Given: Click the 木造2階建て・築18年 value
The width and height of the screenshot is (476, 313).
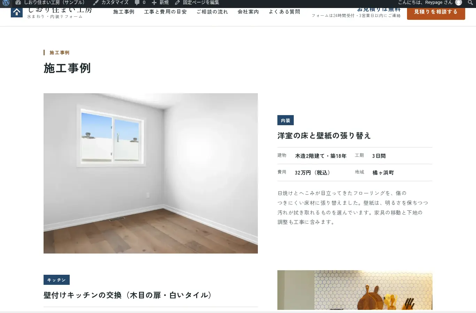Looking at the screenshot, I should tap(321, 156).
